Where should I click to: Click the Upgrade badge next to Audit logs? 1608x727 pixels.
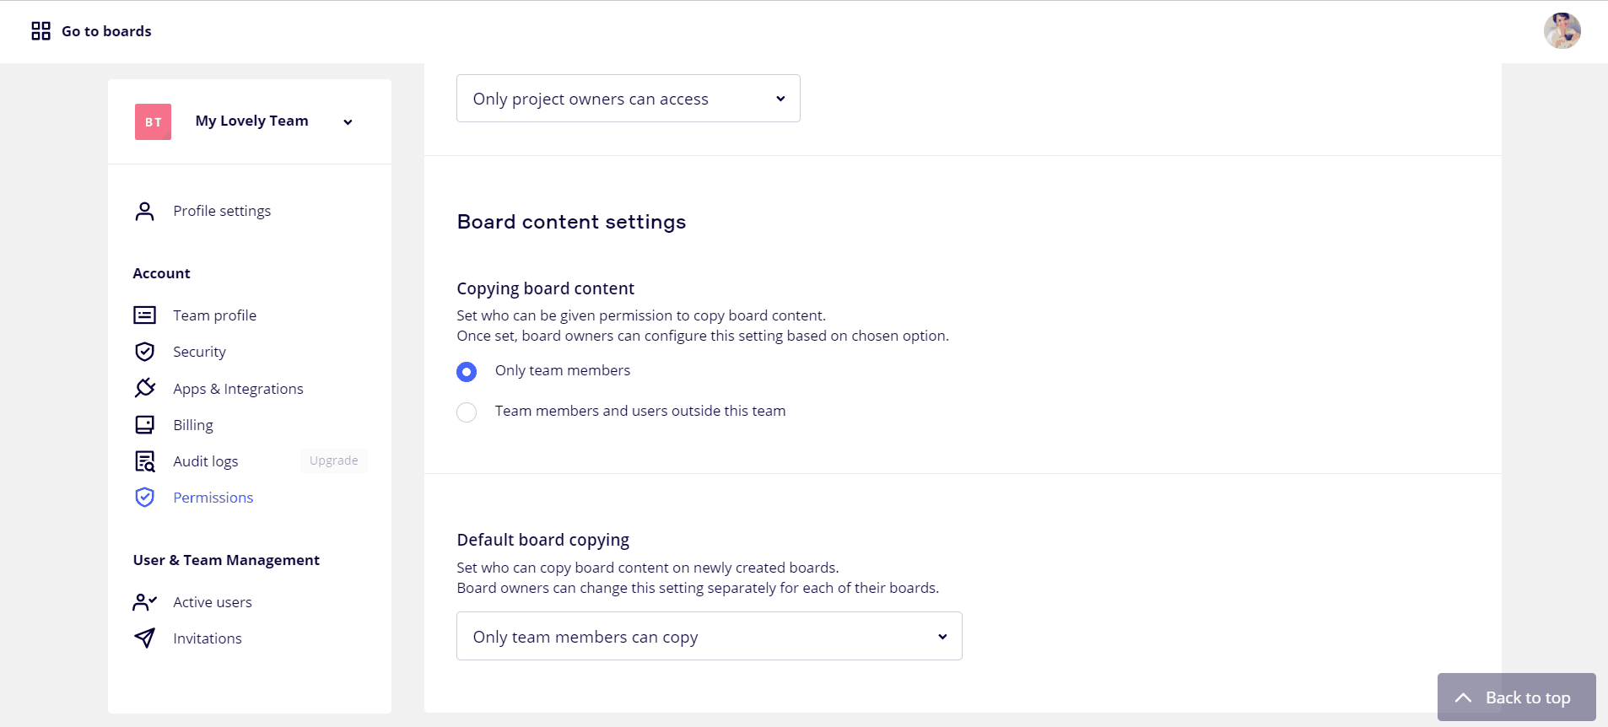pos(333,460)
